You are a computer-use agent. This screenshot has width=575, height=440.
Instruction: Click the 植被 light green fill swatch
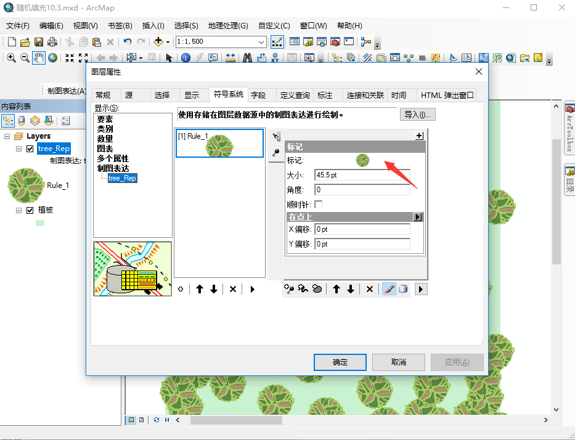click(40, 223)
